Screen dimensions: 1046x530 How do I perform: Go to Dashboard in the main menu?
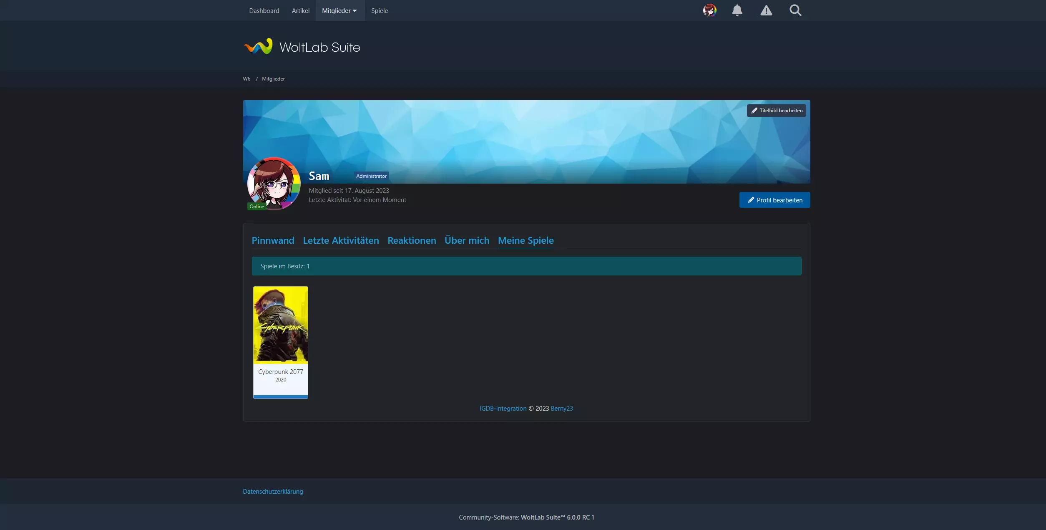[264, 11]
